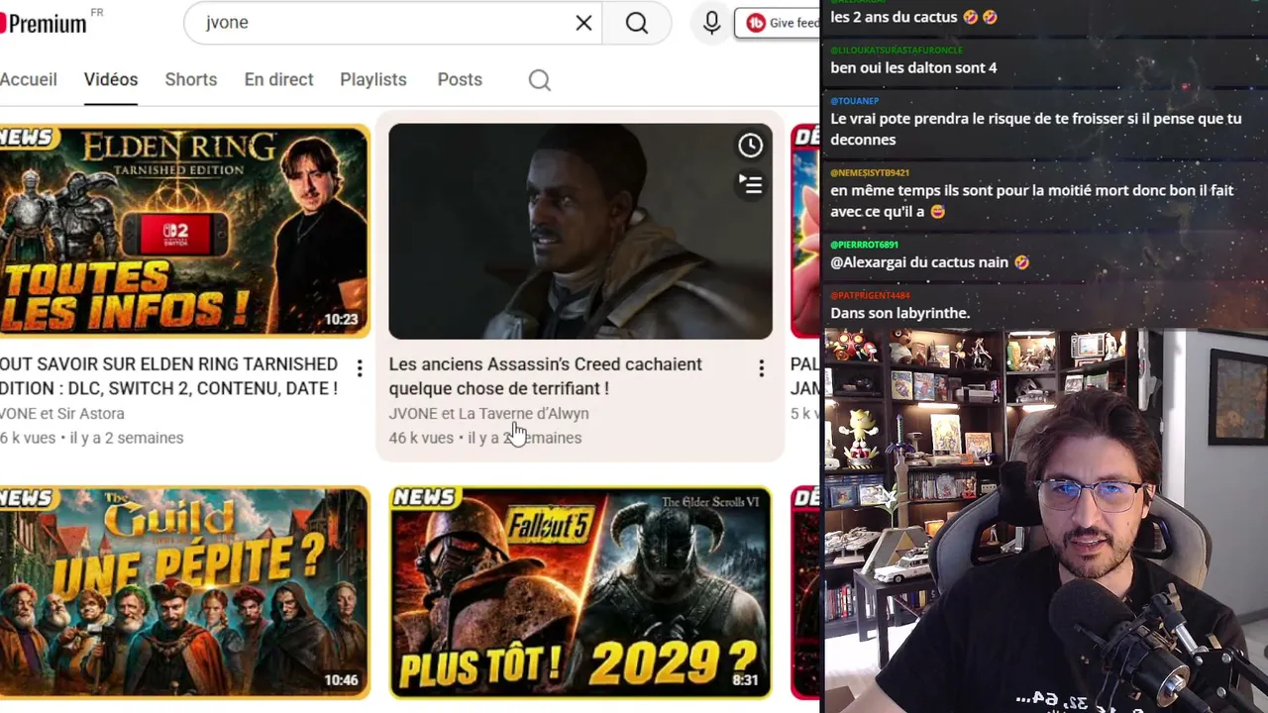
Task: Click the magnifier search button
Action: click(637, 23)
